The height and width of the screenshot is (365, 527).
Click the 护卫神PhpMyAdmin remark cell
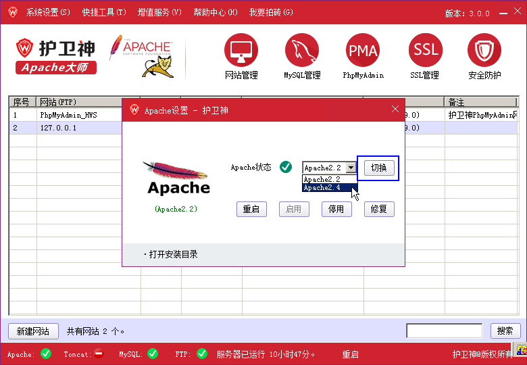coord(481,115)
